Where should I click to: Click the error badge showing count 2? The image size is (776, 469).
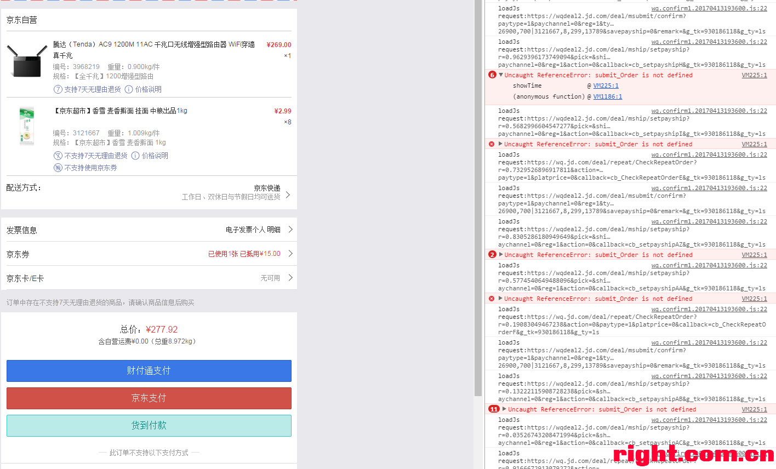tap(492, 255)
